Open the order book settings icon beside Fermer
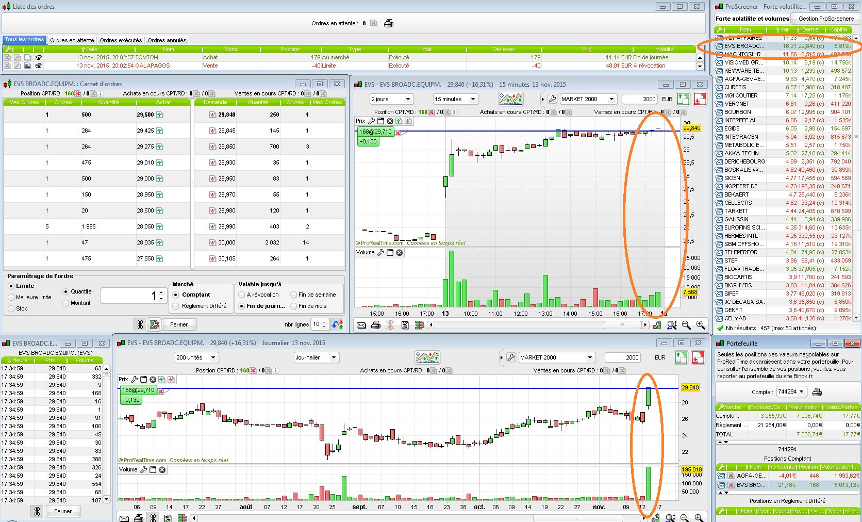 [x=154, y=324]
